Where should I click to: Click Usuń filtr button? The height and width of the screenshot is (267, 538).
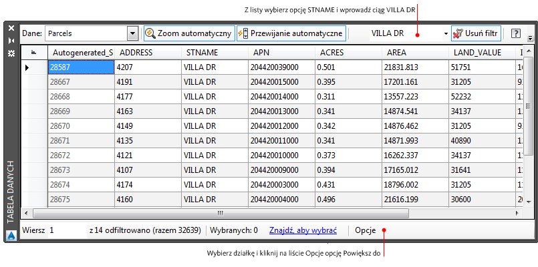476,33
